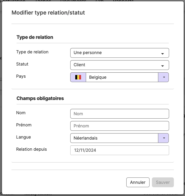Open the Relation depuis date field
Screen dimensions: 185x196
click(x=120, y=150)
